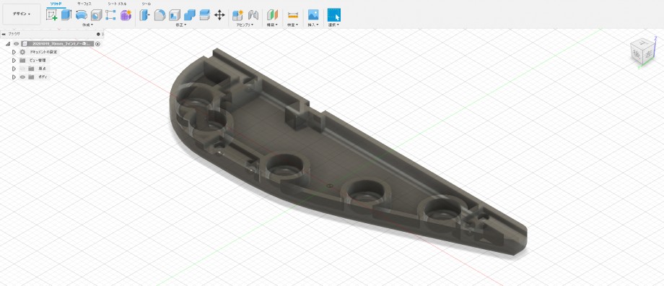
Task: Click the Insert image icon
Action: point(313,15)
